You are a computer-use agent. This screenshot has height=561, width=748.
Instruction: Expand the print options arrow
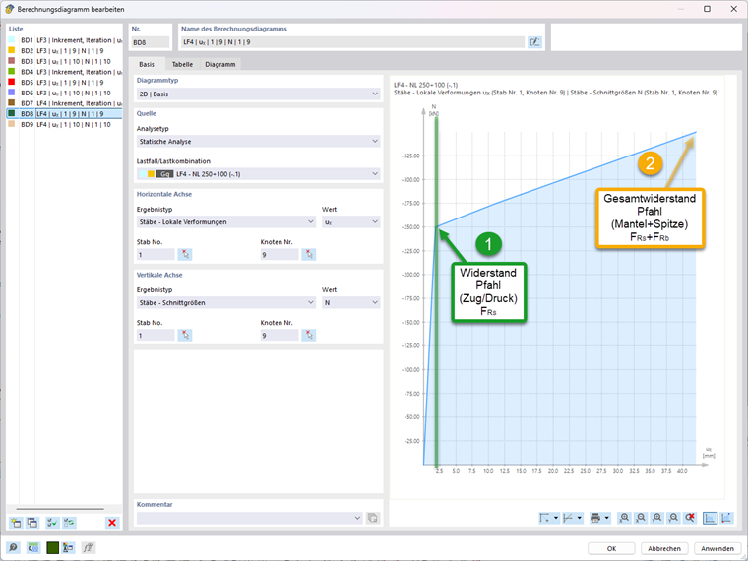[607, 518]
